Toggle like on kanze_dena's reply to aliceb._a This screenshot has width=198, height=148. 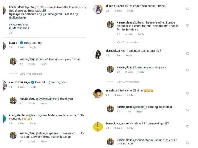pos(188,110)
